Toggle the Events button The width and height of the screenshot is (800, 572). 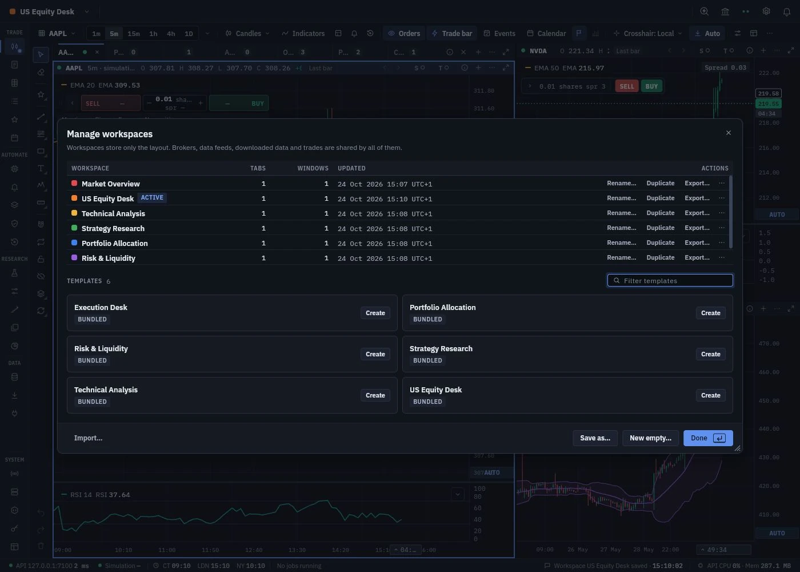499,33
